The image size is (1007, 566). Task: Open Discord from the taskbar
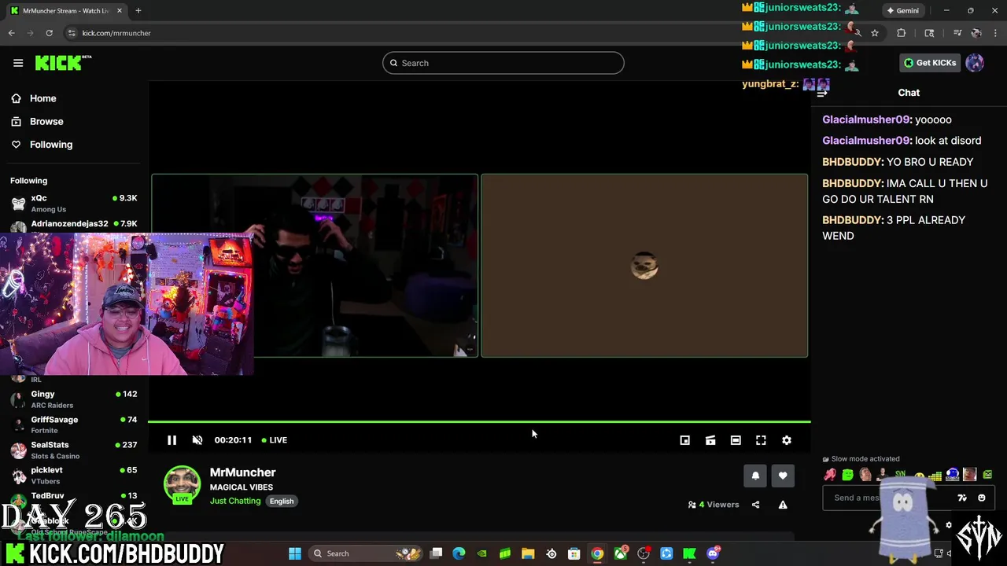click(x=713, y=553)
